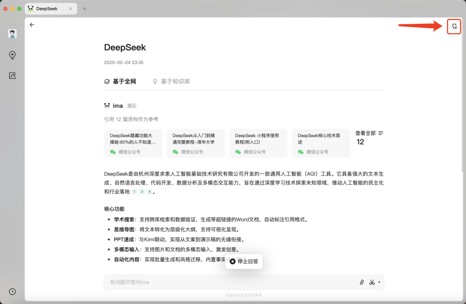Open the notes pencil icon in the sidebar
This screenshot has height=304, width=466.
click(12, 76)
